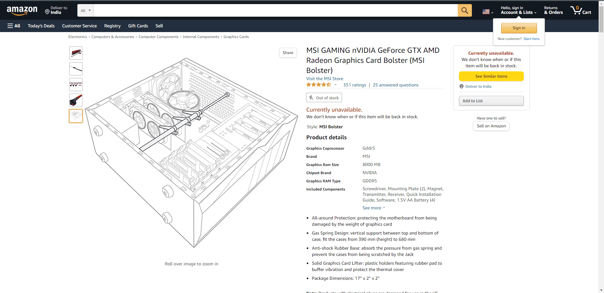The width and height of the screenshot is (604, 293).
Task: Click the US flag language selector
Action: tap(488, 12)
